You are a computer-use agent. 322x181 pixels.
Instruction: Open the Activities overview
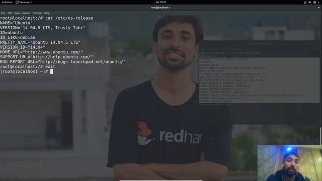coord(7,2)
